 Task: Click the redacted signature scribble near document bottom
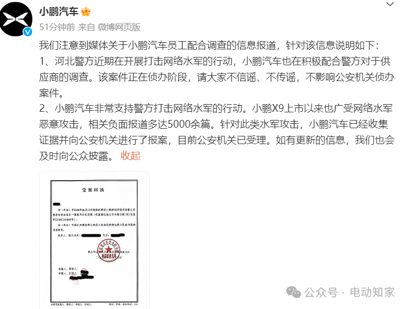82,277
